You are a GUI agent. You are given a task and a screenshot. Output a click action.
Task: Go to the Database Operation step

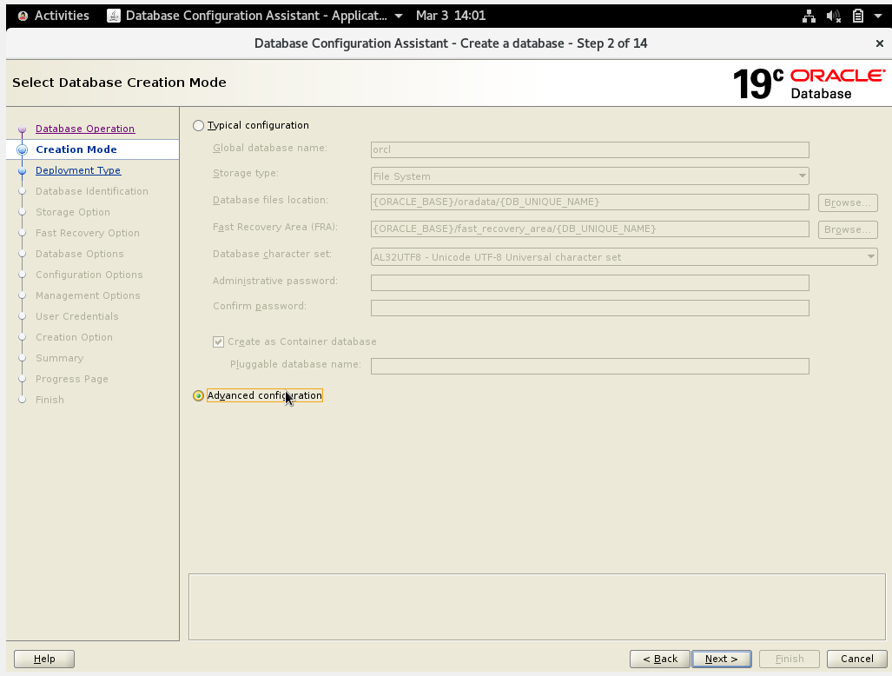[x=85, y=129]
